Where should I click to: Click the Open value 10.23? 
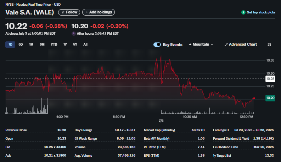(62, 139)
